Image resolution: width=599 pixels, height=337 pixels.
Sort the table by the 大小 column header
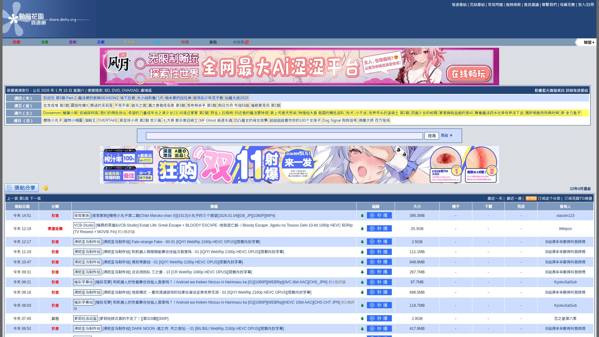(x=417, y=207)
